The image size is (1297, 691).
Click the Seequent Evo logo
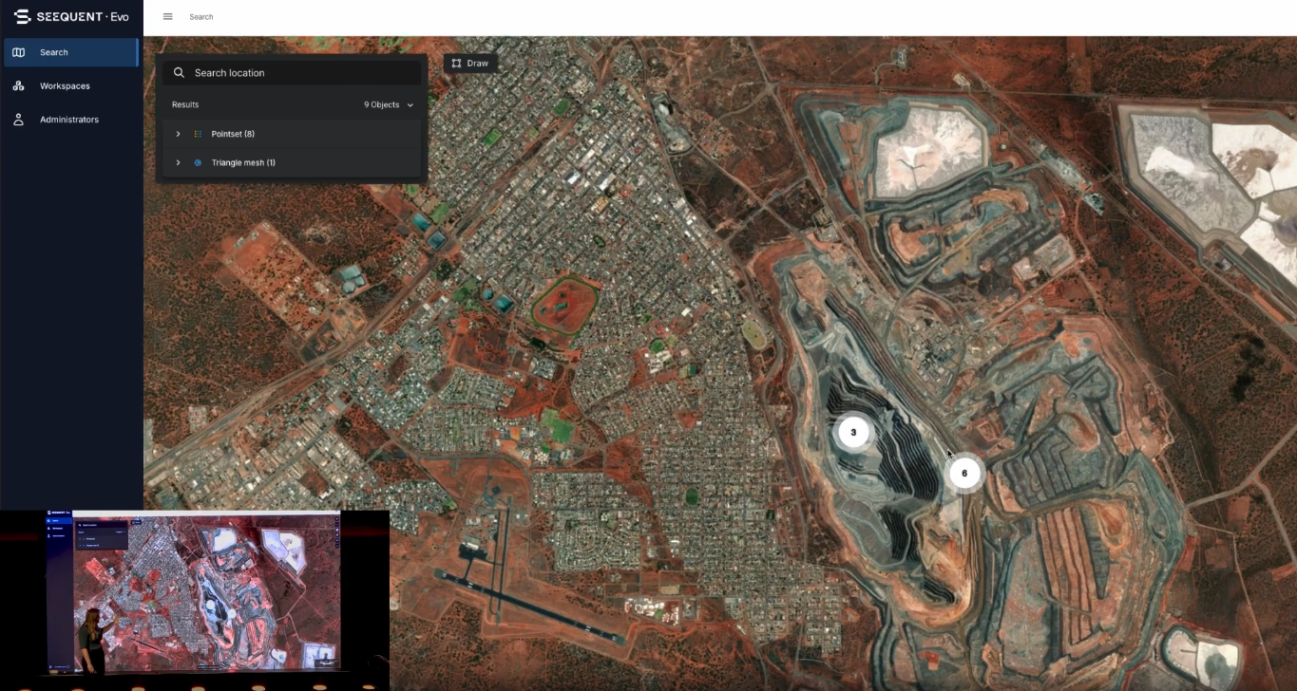(71, 16)
